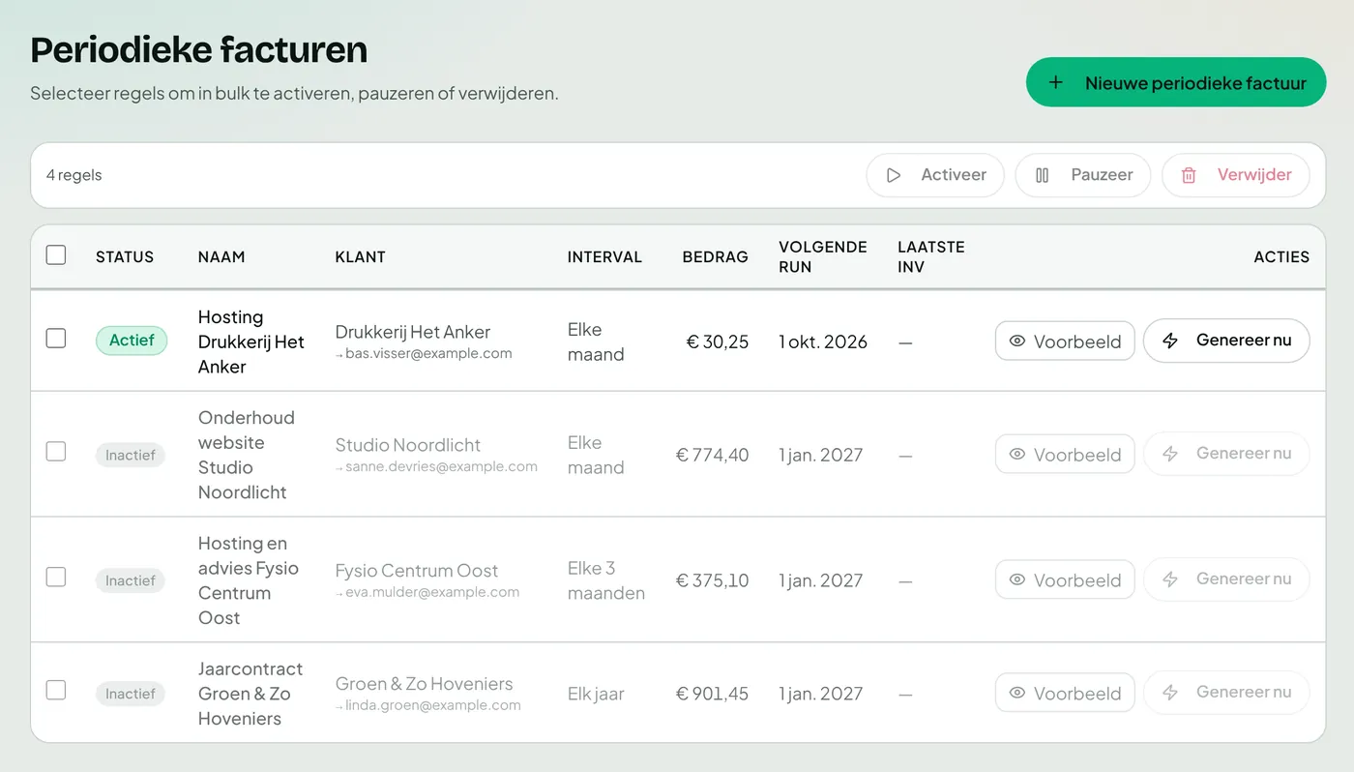Open Voorbeeld for Groen & Zo Hoveniers
Image resolution: width=1354 pixels, height=772 pixels.
tap(1065, 693)
